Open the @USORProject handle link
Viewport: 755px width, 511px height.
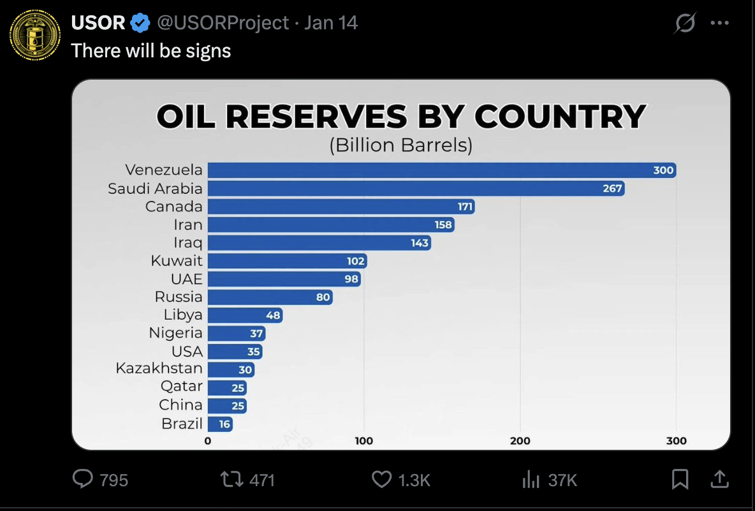[x=223, y=24]
